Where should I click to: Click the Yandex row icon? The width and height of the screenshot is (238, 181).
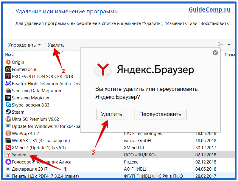(8, 155)
